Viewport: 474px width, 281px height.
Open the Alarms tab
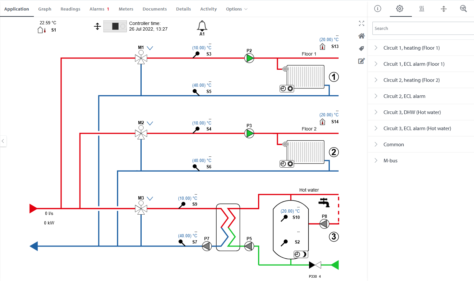(99, 9)
